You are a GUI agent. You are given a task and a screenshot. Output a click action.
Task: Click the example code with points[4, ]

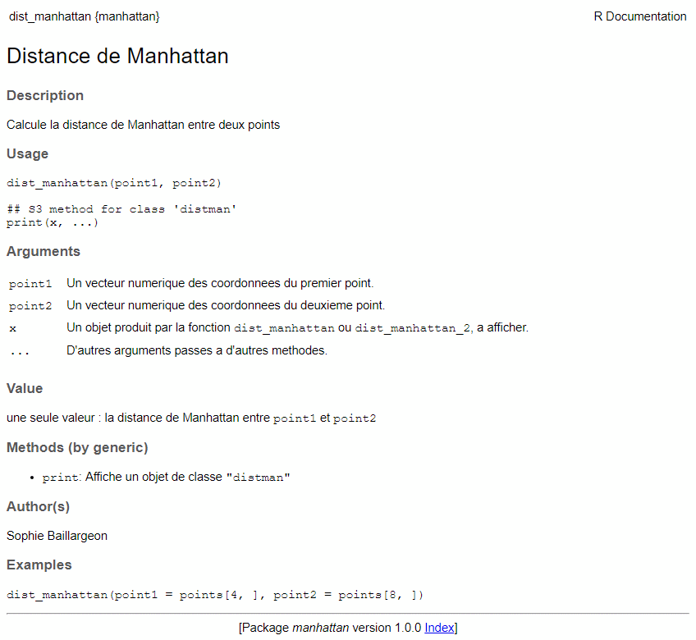(215, 594)
